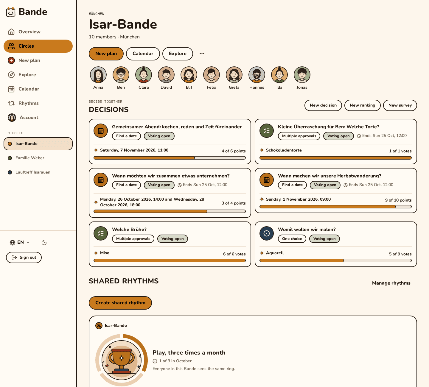The image size is (429, 387).
Task: Click Create shared rhythm button
Action: 120,303
